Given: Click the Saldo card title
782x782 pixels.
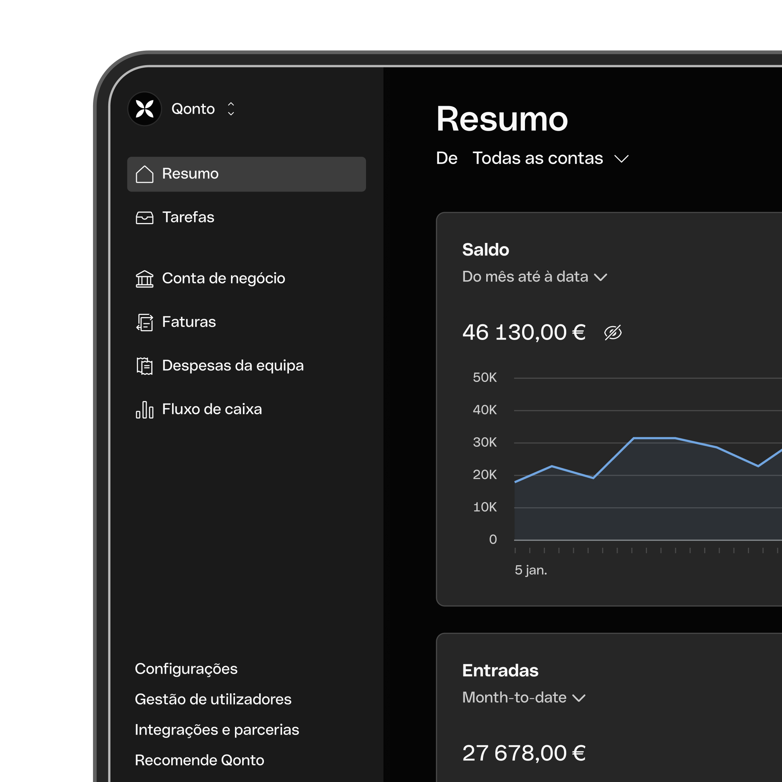Looking at the screenshot, I should pos(486,250).
